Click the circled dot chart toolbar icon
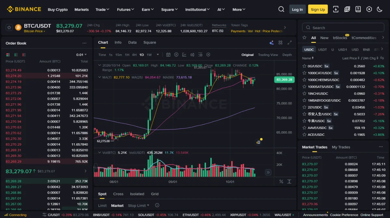Image resolution: width=390 pixels, height=218 pixels. click(x=208, y=55)
